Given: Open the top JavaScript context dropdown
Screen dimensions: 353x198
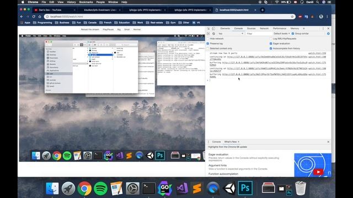Looking at the screenshot, I should point(231,34).
